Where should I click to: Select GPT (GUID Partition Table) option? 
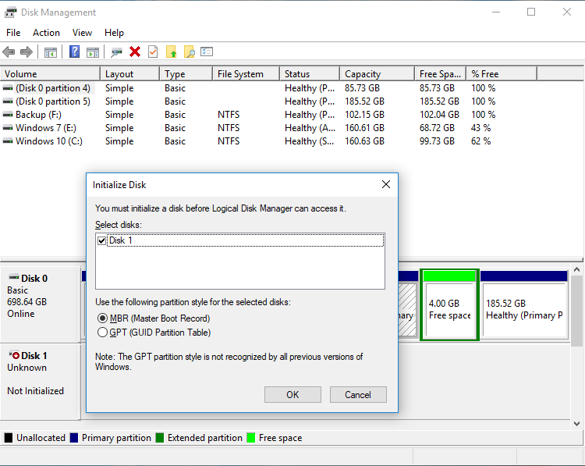pyautogui.click(x=102, y=333)
